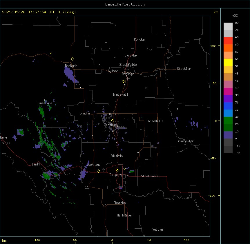
Task: Click the RockyMH label
Action: [71, 66]
